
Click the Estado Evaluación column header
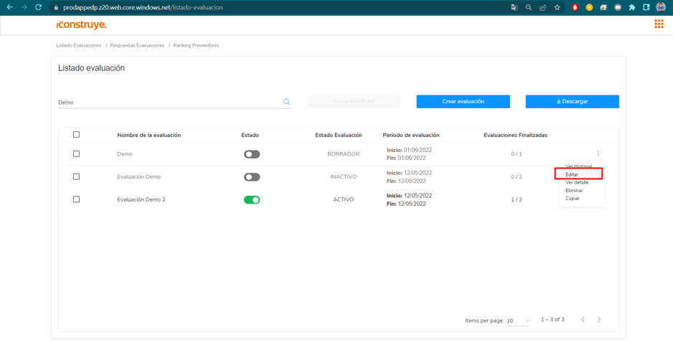(339, 136)
